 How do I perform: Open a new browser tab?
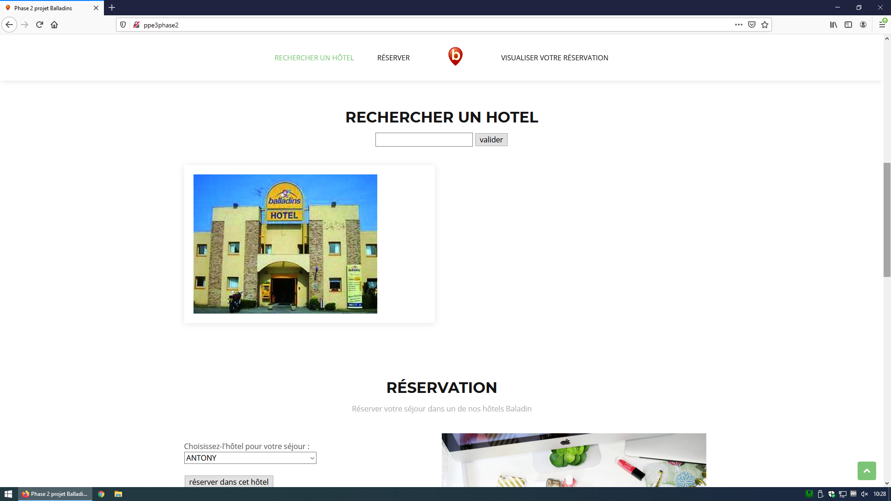[x=112, y=8]
